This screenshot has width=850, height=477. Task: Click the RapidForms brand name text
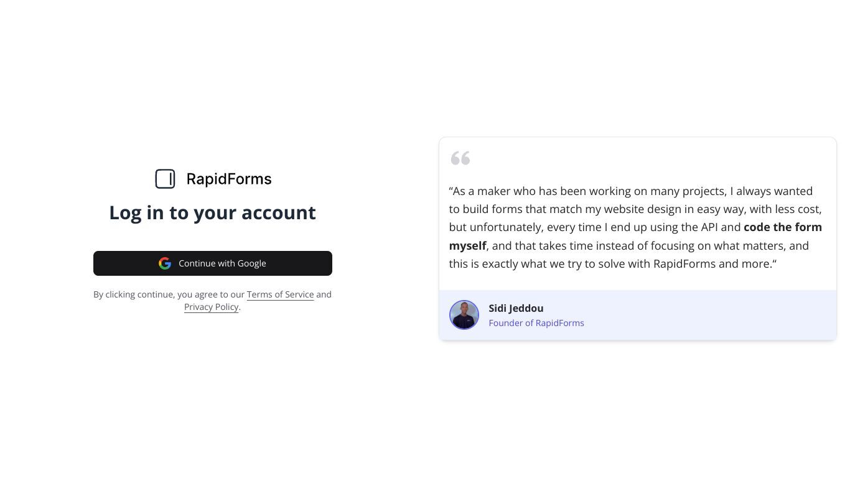coord(229,179)
